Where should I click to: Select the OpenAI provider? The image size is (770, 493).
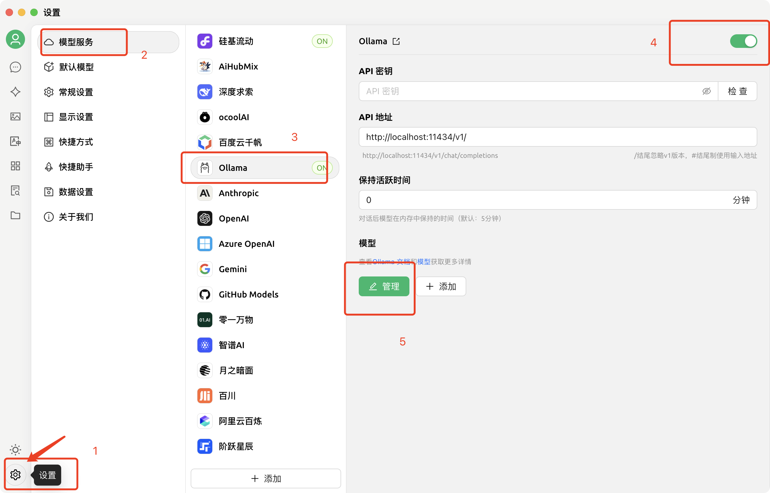[x=265, y=218]
